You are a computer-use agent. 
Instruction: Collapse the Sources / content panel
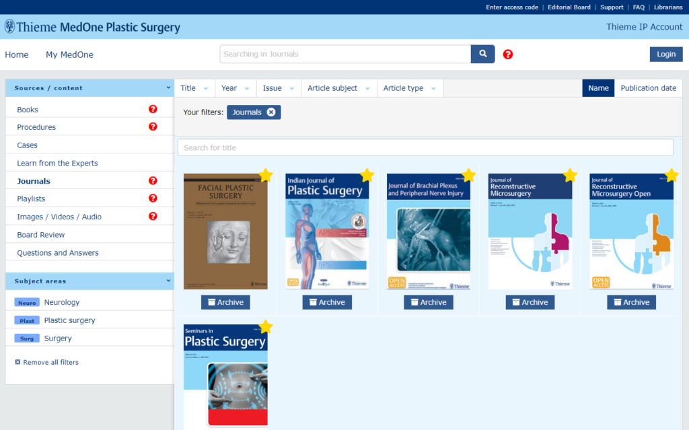point(168,88)
